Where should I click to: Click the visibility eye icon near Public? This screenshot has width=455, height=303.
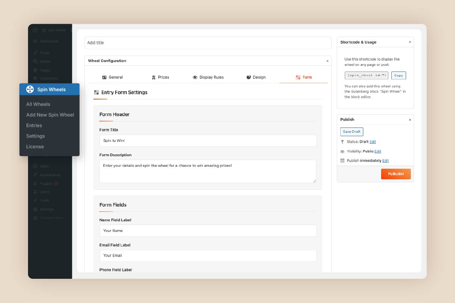(x=343, y=151)
